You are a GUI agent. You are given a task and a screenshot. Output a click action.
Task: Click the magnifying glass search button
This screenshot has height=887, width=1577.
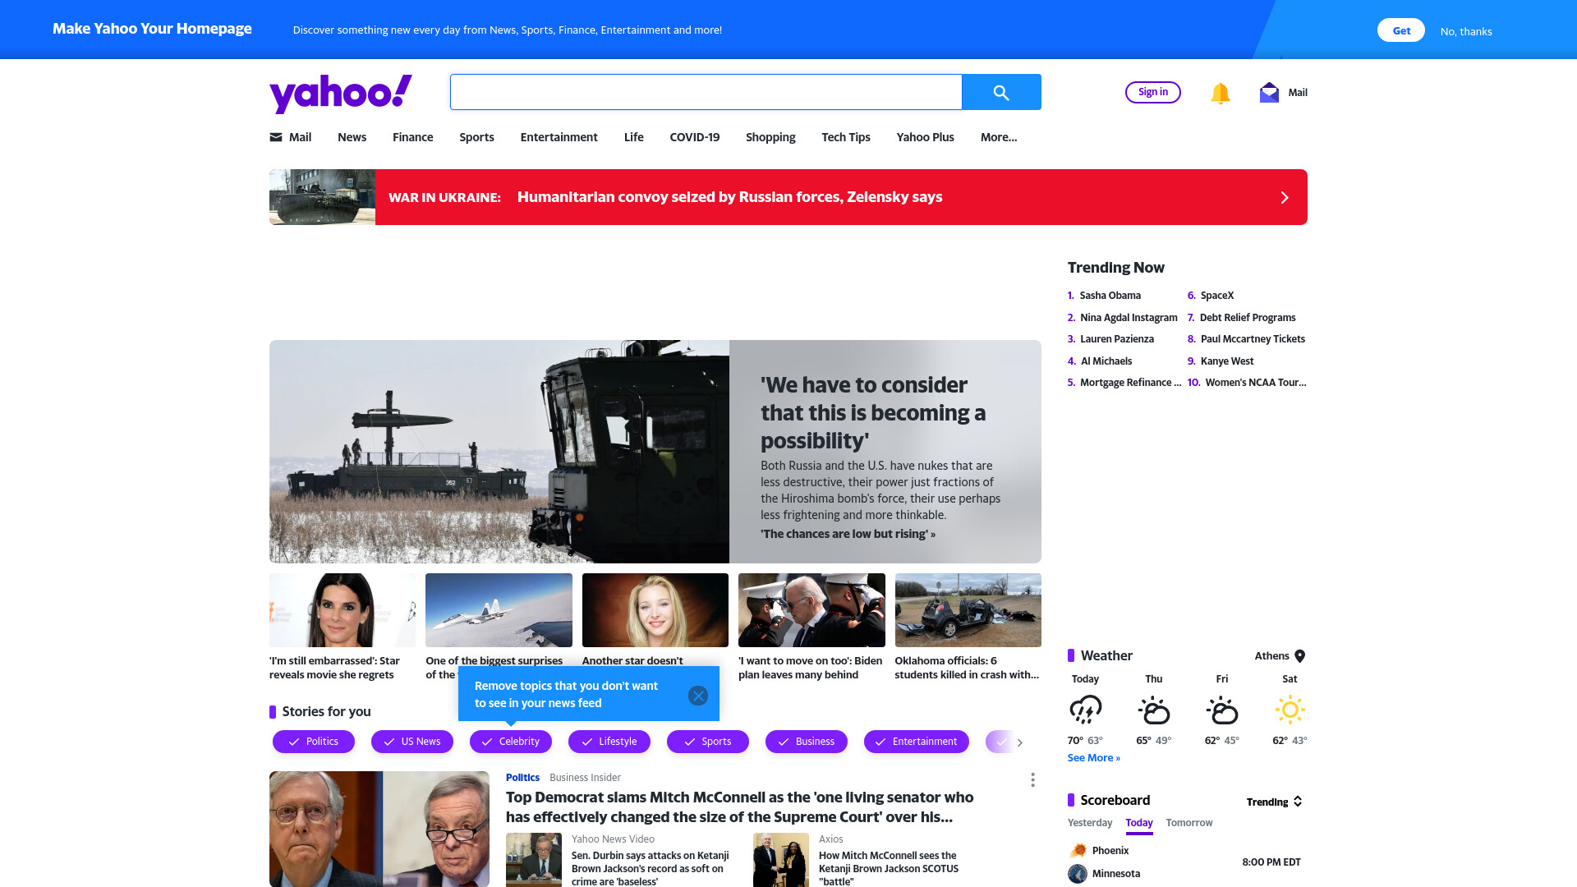pos(1001,92)
